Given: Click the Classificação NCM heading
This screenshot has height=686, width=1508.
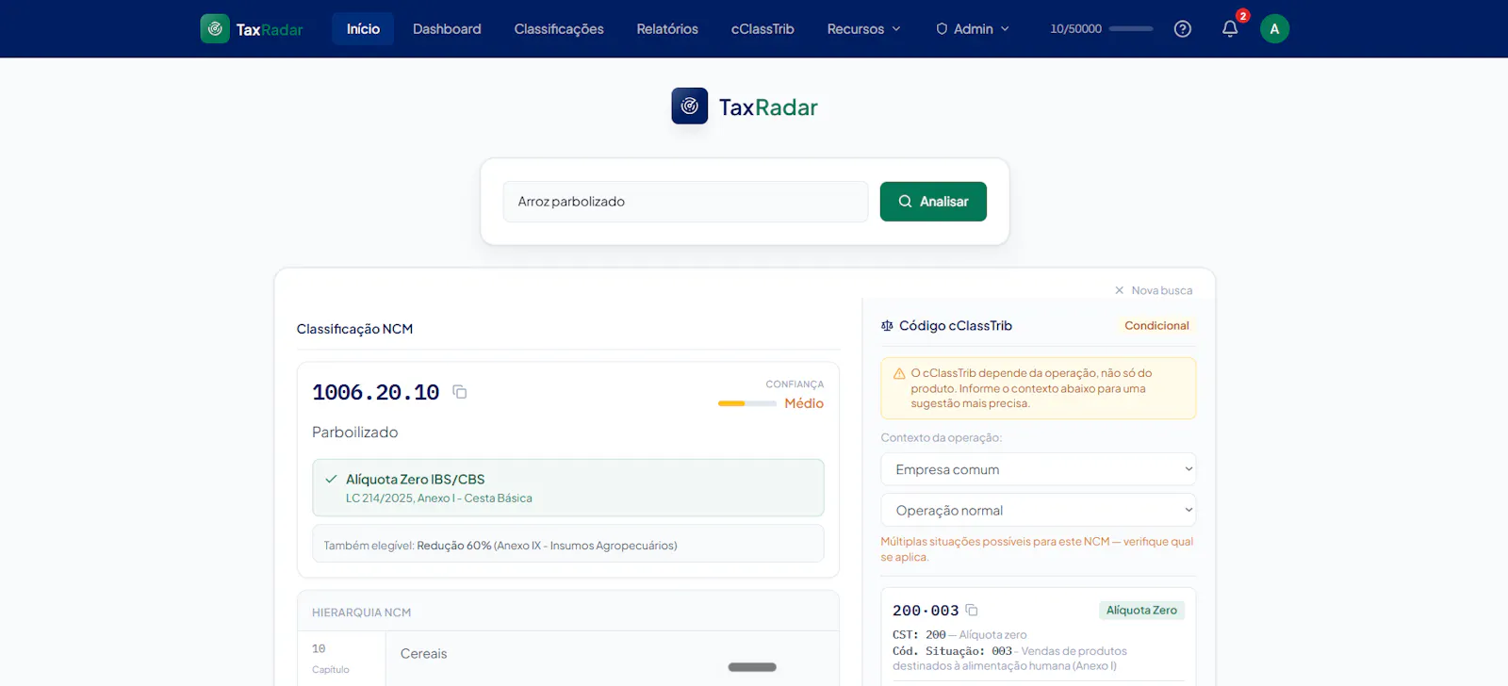Looking at the screenshot, I should coord(354,329).
